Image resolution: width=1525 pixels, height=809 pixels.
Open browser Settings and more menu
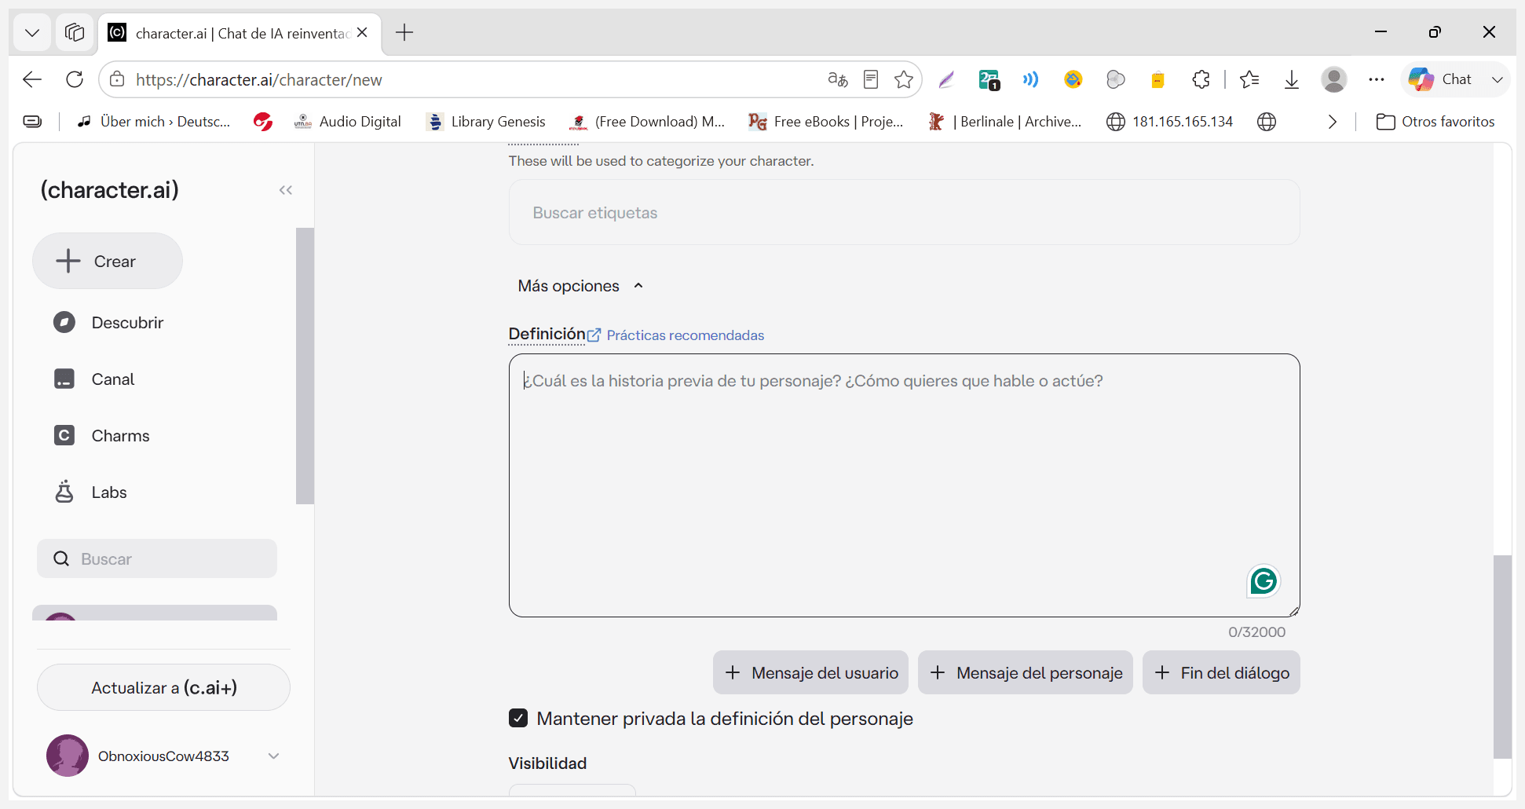tap(1377, 79)
